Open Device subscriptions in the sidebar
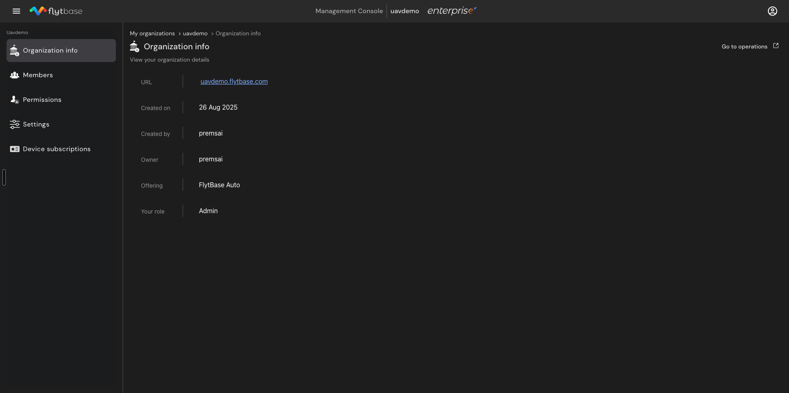The width and height of the screenshot is (789, 393). coord(61,149)
